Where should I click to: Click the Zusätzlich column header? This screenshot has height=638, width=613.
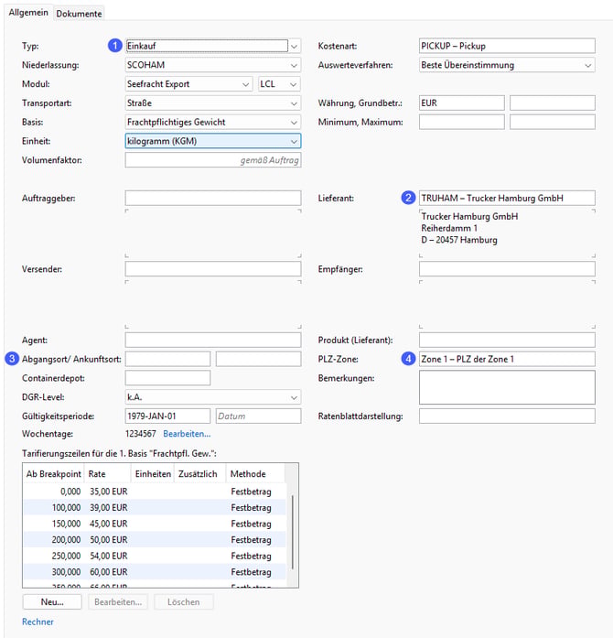(199, 474)
